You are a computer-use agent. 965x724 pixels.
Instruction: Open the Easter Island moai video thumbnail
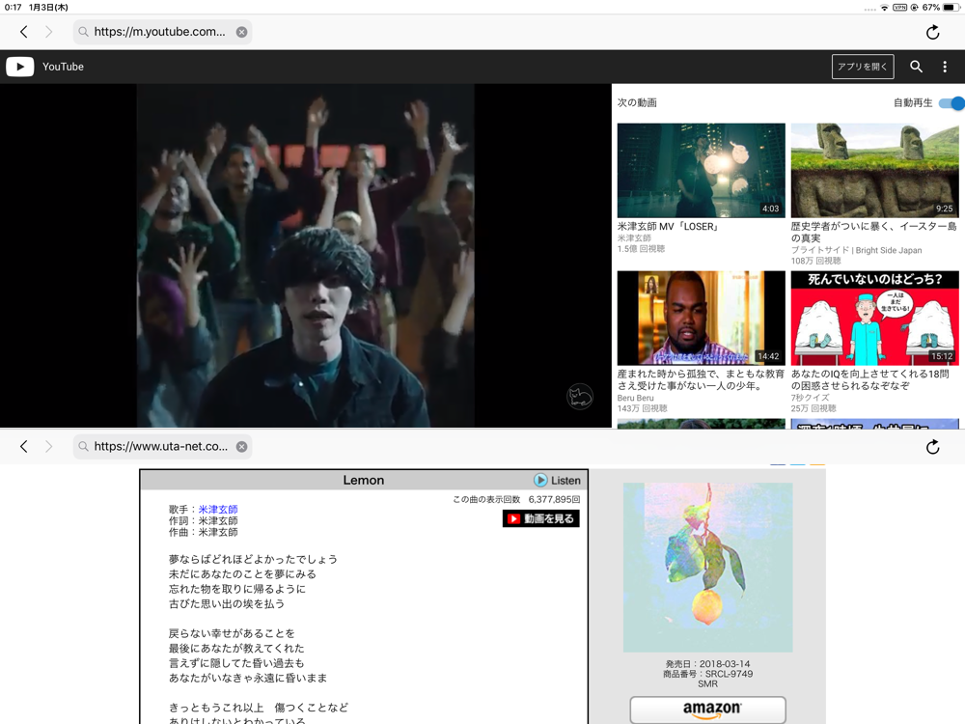pos(874,170)
